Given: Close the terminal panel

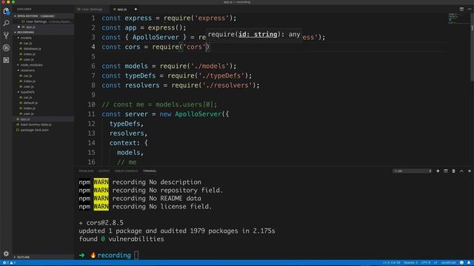Looking at the screenshot, I should (x=470, y=171).
